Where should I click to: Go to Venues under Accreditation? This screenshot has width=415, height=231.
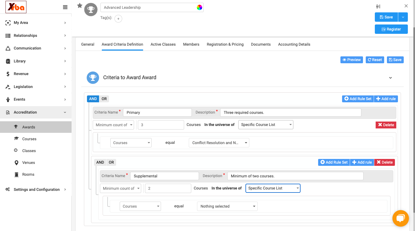click(36, 163)
